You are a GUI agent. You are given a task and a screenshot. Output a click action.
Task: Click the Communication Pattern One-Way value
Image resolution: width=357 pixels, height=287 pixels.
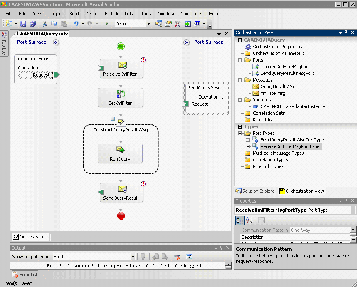[320, 230]
